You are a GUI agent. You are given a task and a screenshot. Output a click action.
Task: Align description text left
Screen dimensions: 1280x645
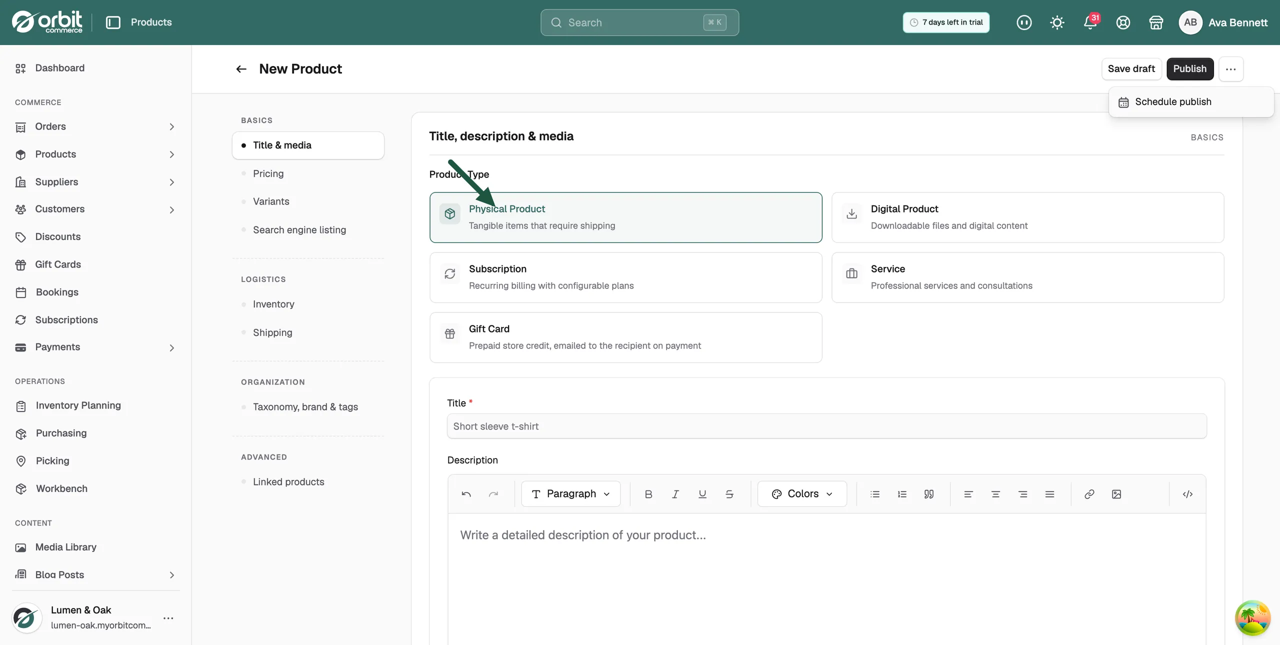[x=968, y=494]
